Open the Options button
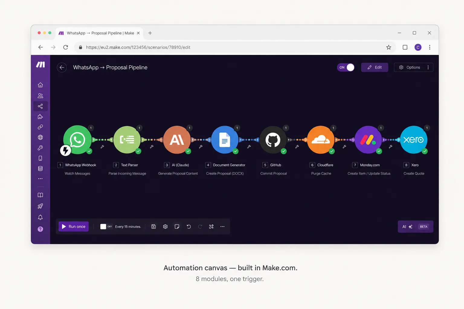Image resolution: width=464 pixels, height=309 pixels. [x=410, y=67]
